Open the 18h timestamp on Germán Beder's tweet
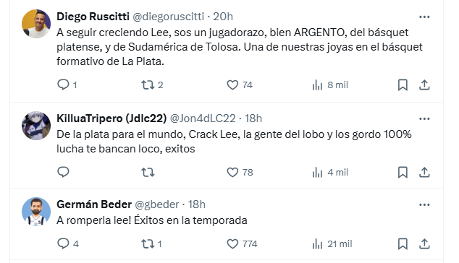Screen dimensions: 459x263 196,204
